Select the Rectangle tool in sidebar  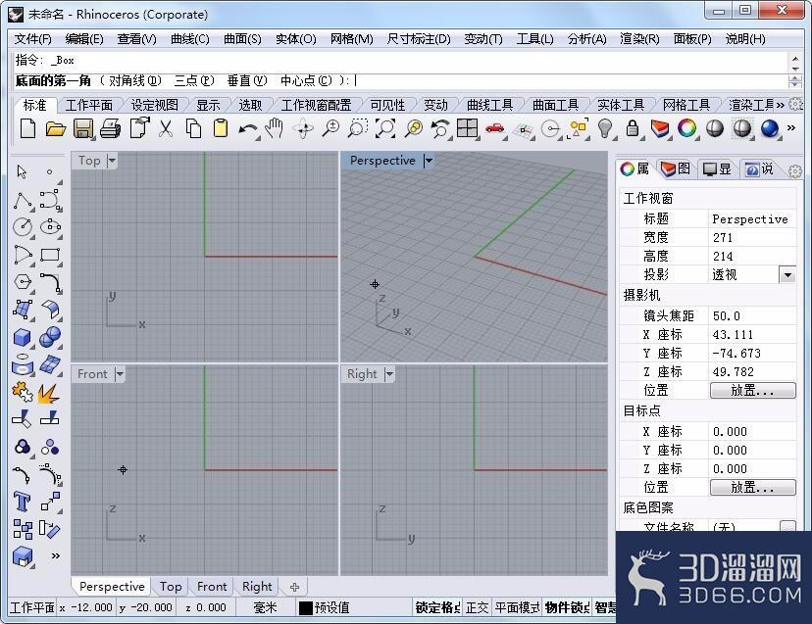tap(50, 255)
